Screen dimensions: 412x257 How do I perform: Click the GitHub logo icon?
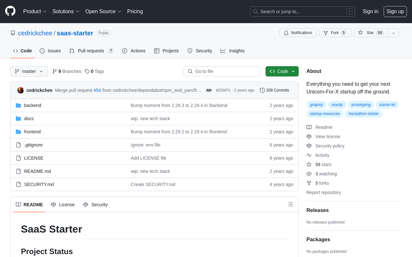tap(10, 11)
